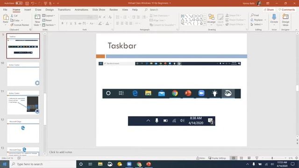This screenshot has height=168, width=299.
Task: Cut the selection
Action: (x=14, y=15)
